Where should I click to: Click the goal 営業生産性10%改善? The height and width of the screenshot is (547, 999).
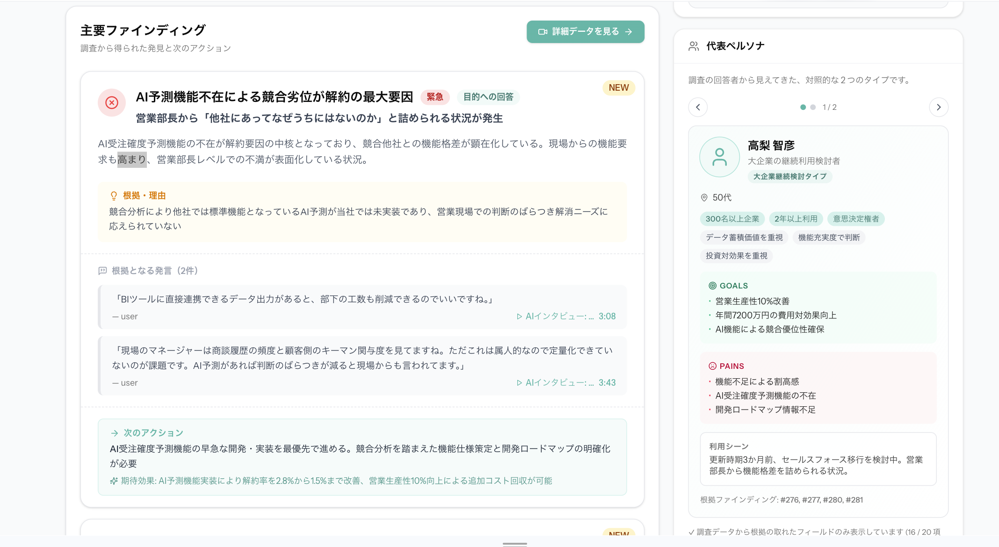[x=753, y=302]
